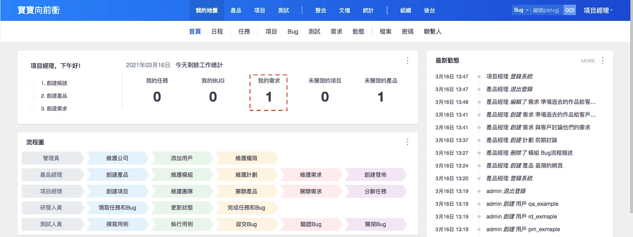
Task: Click the 關閉Bug flow step
Action: (x=376, y=224)
